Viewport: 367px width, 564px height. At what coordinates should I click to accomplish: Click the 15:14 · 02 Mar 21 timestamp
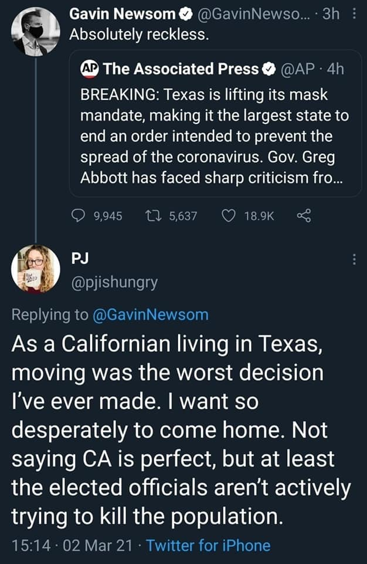[x=71, y=546]
